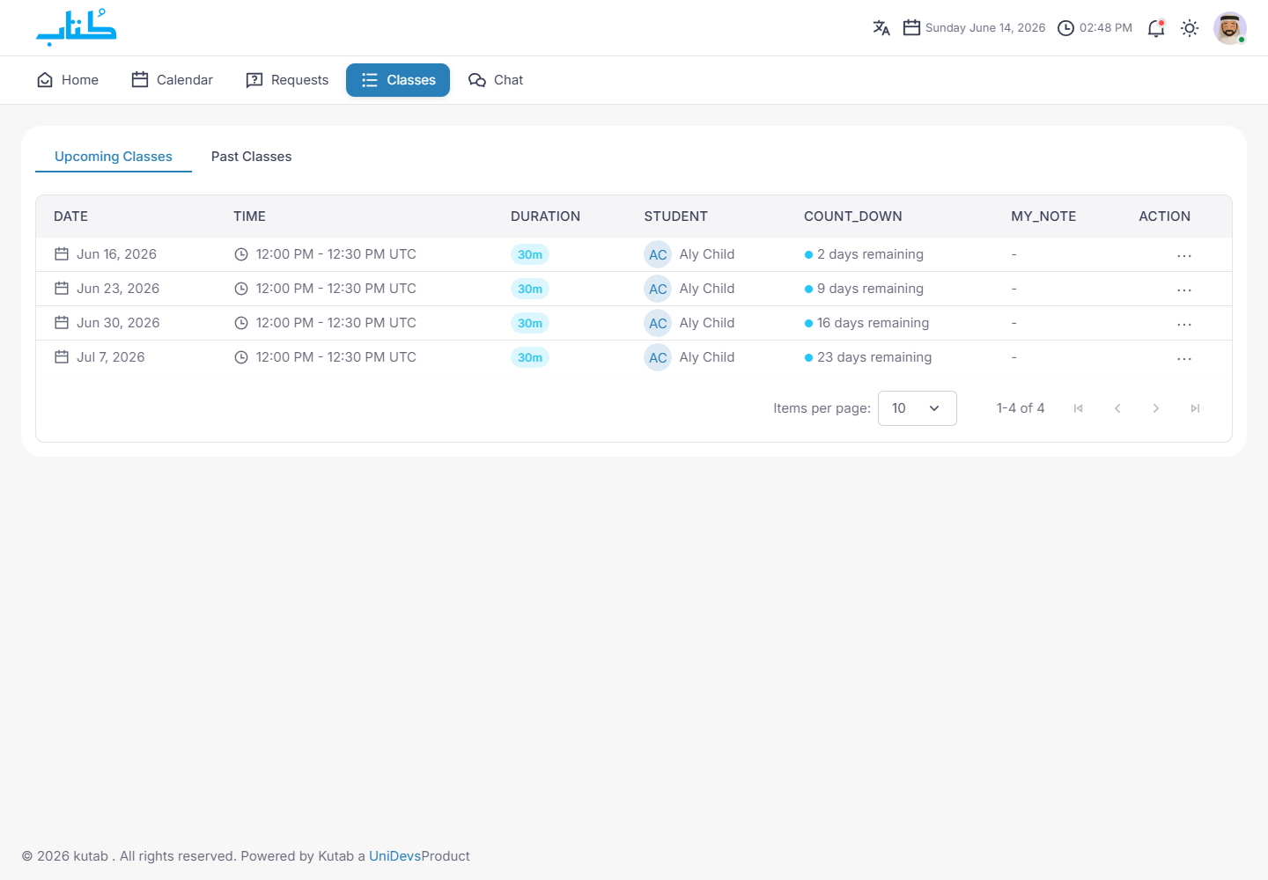
Task: Click '23 days remaining' countdown
Action: (868, 357)
